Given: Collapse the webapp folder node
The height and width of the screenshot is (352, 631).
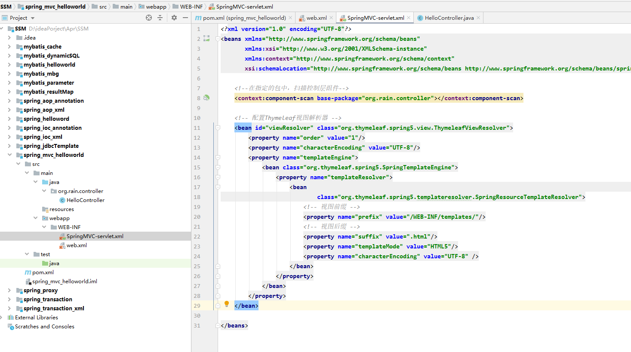Looking at the screenshot, I should coord(35,218).
